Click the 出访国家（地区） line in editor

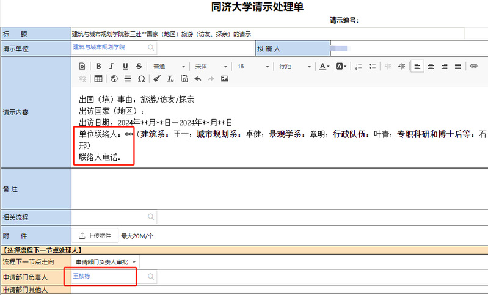tap(111, 111)
